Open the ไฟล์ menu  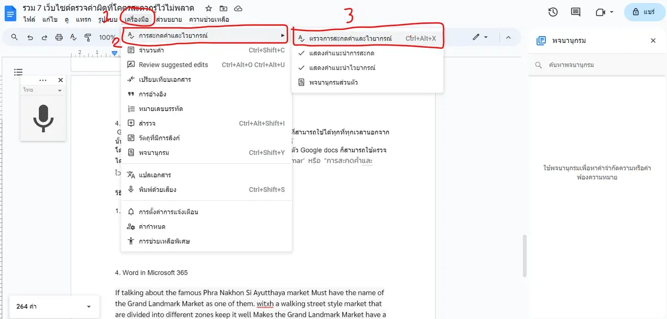(29, 19)
